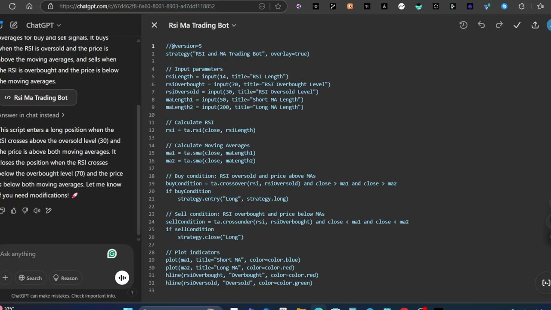This screenshot has width=551, height=310.
Task: Click the chatgpt.com address bar
Action: click(x=137, y=6)
